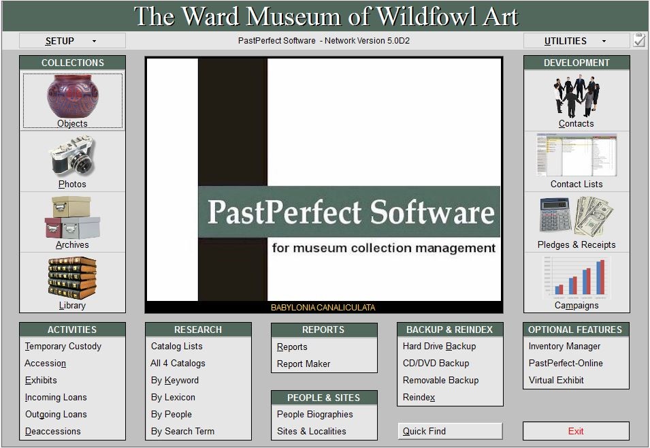Image resolution: width=650 pixels, height=448 pixels.
Task: Run Reindex
Action: pyautogui.click(x=419, y=397)
